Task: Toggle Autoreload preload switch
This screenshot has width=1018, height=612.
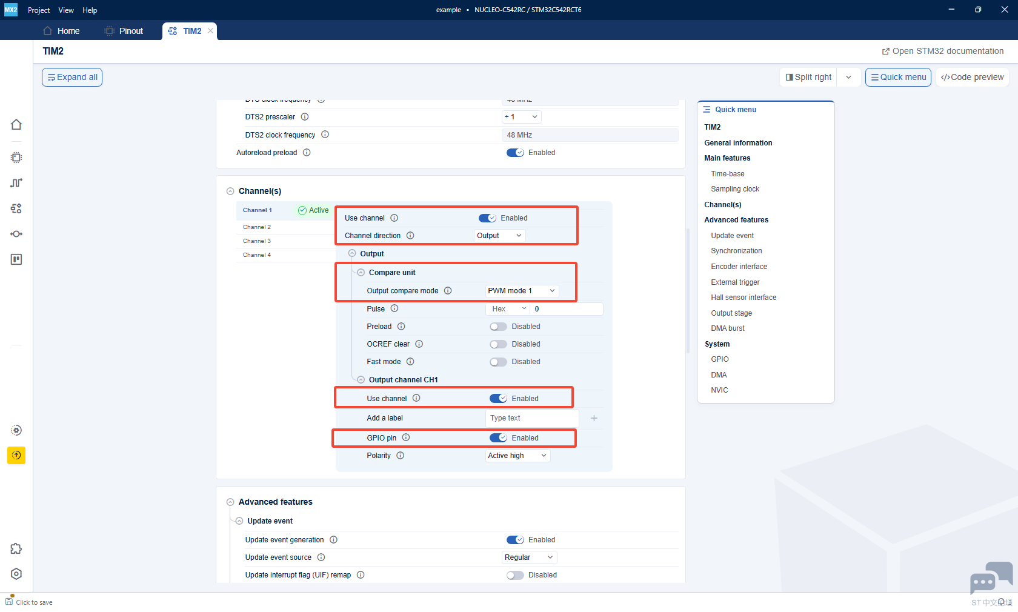Action: pos(515,153)
